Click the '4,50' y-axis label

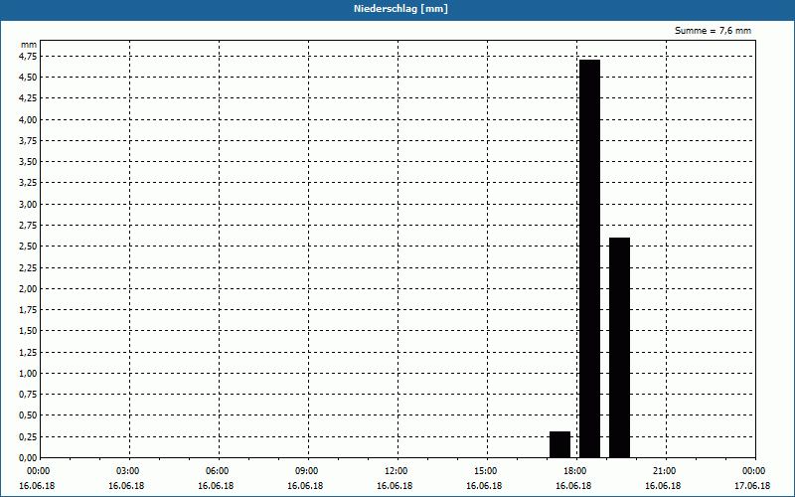28,78
